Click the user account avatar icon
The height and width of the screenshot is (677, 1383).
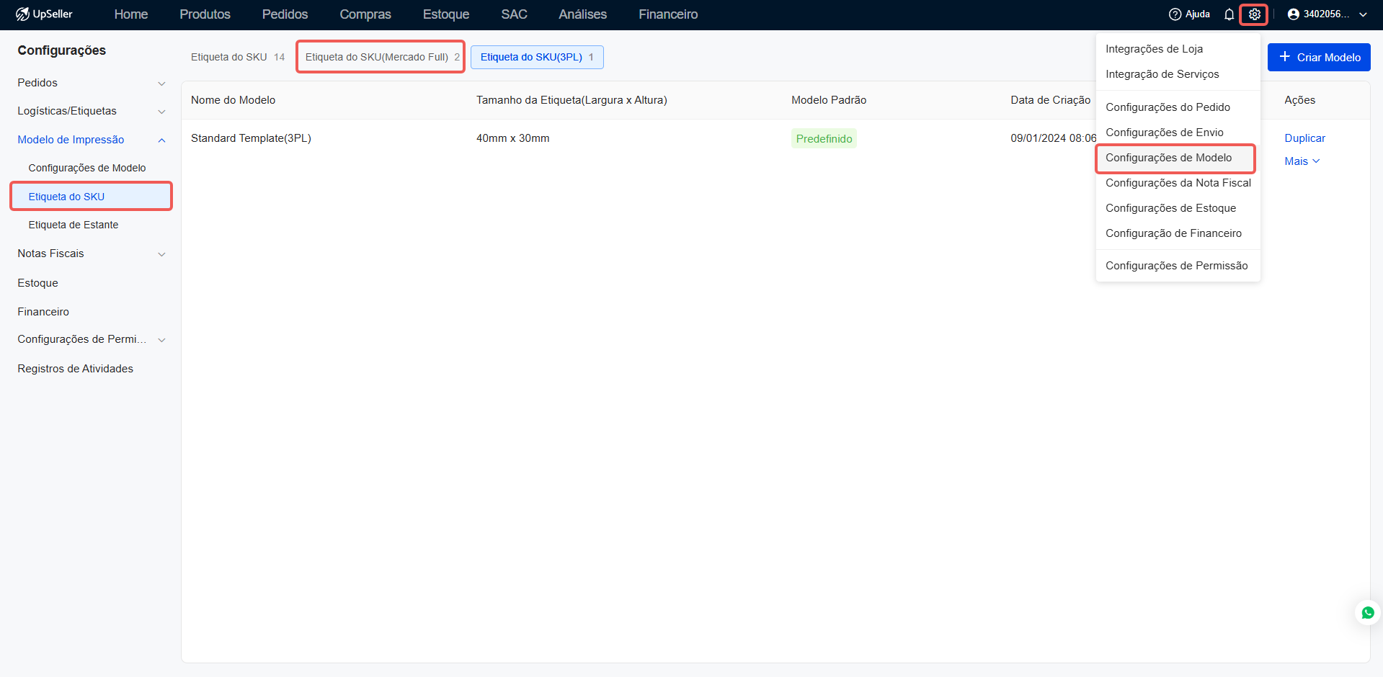[1293, 14]
